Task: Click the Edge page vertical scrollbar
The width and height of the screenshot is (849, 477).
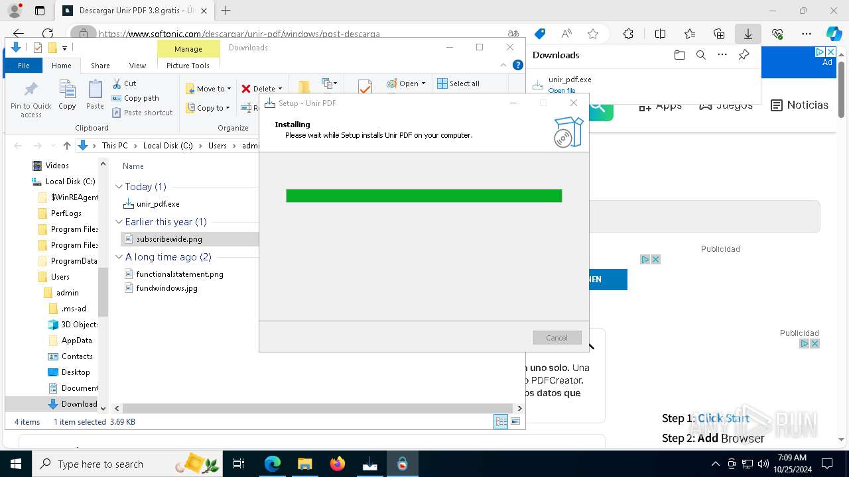Action: pyautogui.click(x=842, y=89)
